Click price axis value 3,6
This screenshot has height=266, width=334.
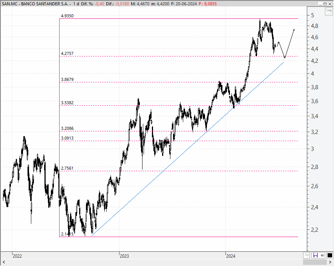315,101
